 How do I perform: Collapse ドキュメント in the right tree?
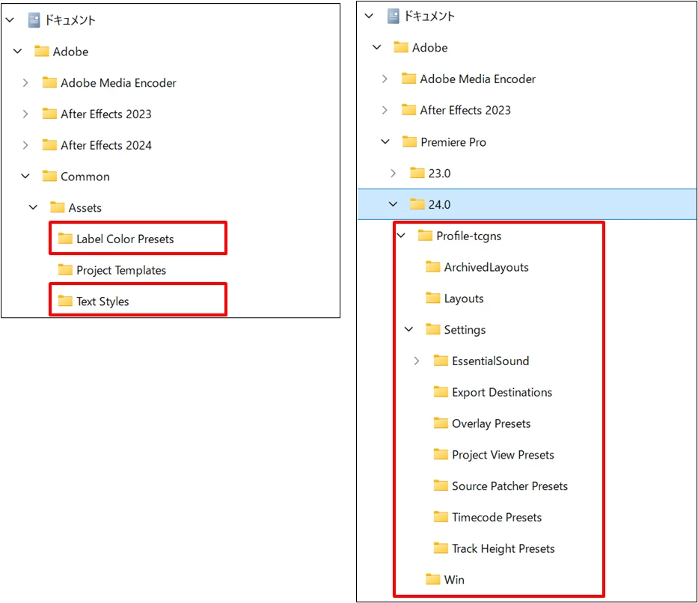[369, 16]
